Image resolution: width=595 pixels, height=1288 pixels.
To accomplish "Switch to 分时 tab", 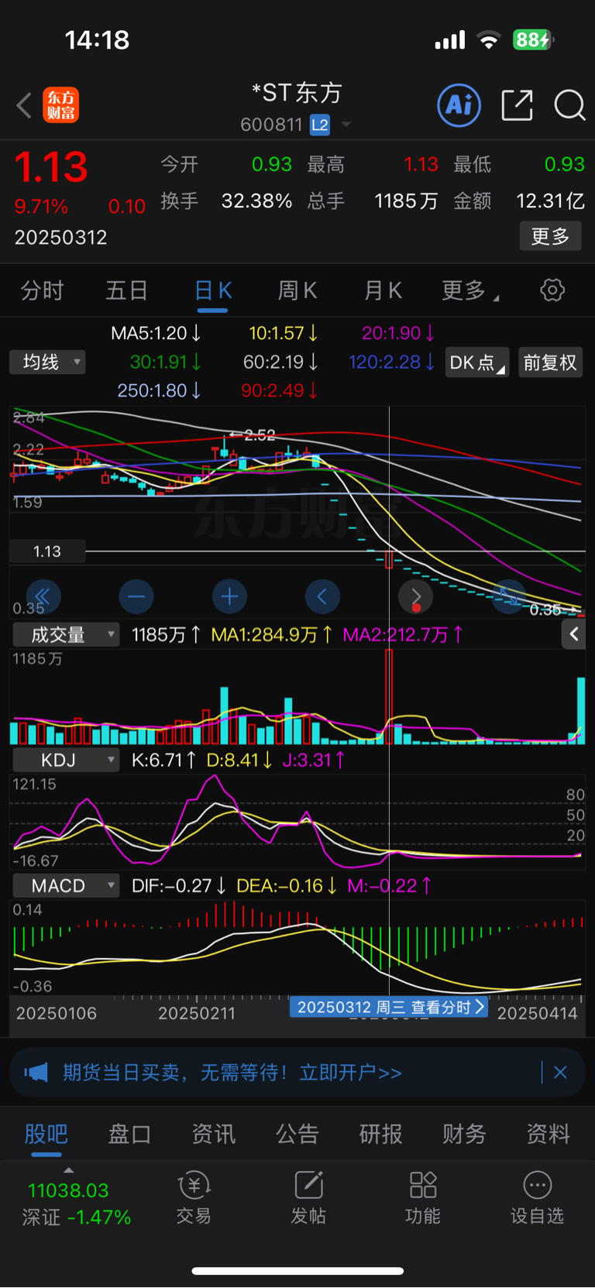I will pyautogui.click(x=42, y=290).
